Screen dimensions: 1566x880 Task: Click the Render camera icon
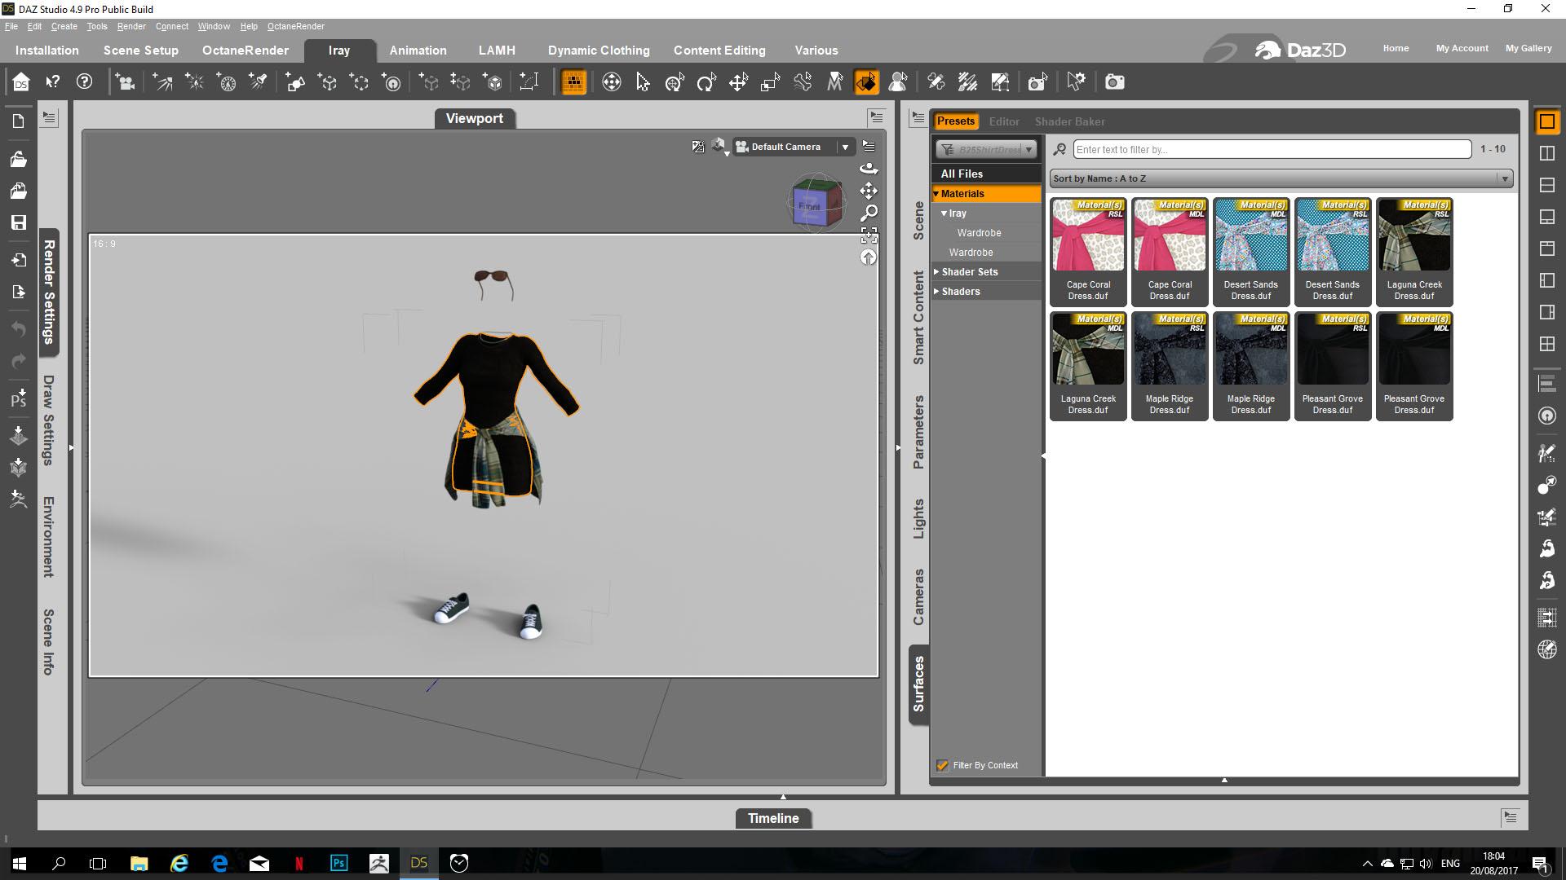[x=1114, y=82]
